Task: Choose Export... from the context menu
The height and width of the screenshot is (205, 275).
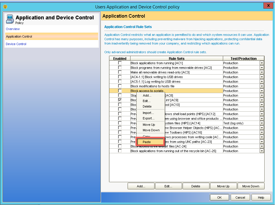Action: (148, 118)
